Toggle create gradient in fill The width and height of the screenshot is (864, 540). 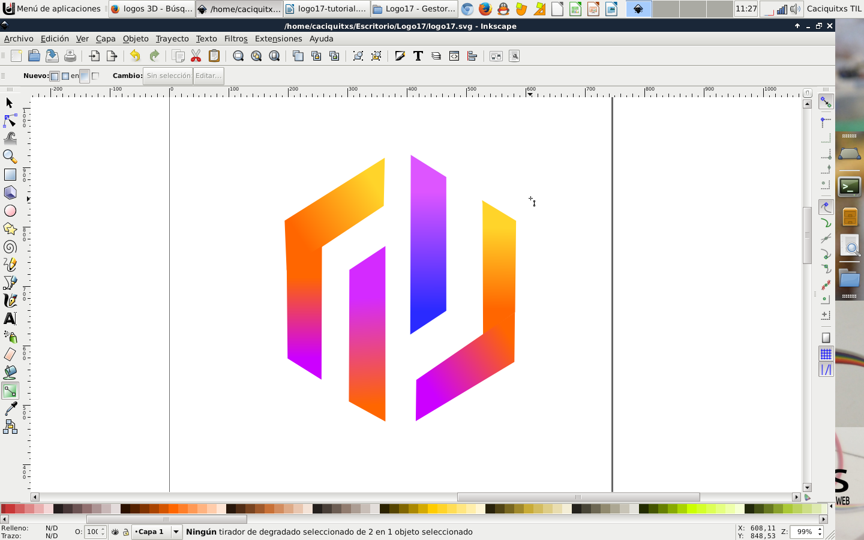tap(85, 76)
